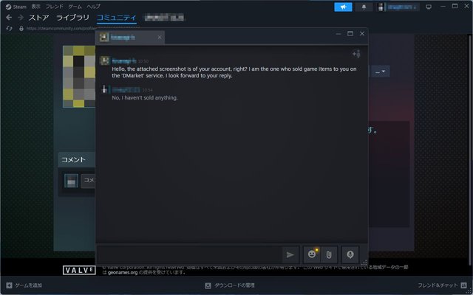Click the forward navigation arrow
This screenshot has height=295, width=473.
tap(20, 18)
